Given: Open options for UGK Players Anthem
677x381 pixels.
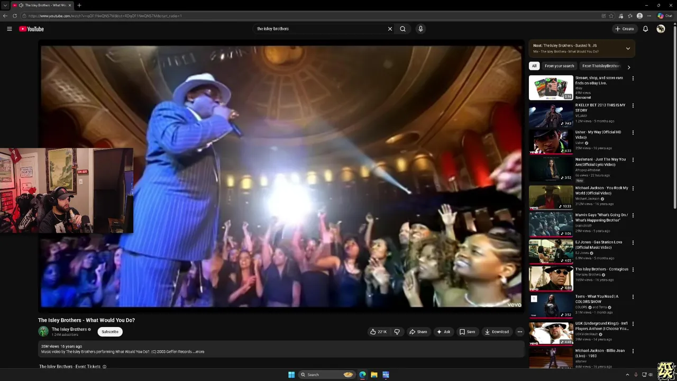Looking at the screenshot, I should pyautogui.click(x=633, y=324).
